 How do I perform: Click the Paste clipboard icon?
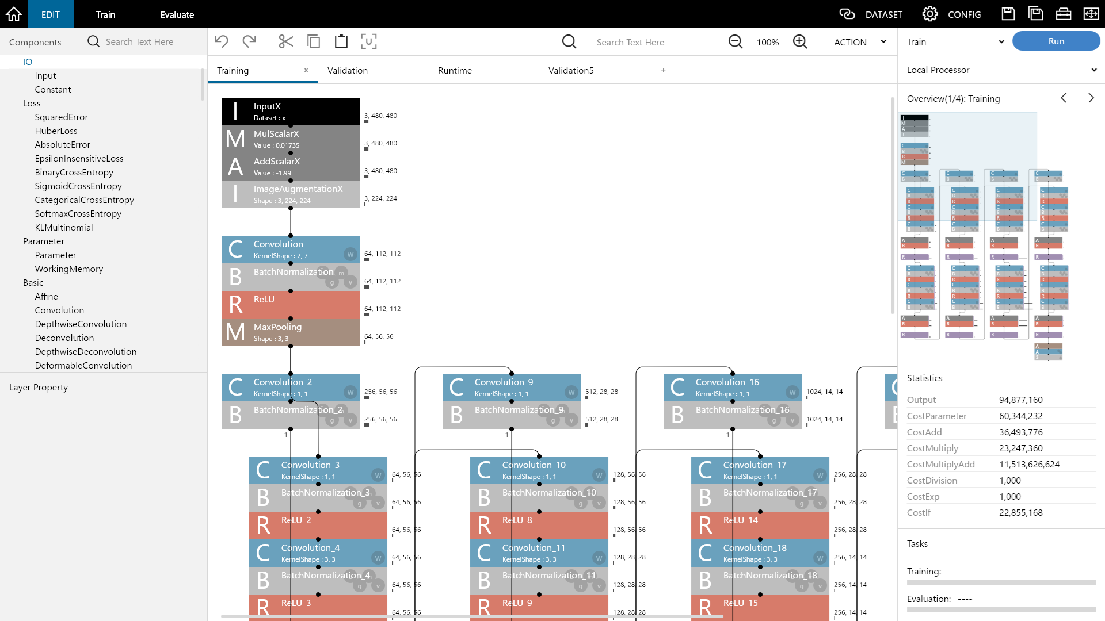pos(341,41)
